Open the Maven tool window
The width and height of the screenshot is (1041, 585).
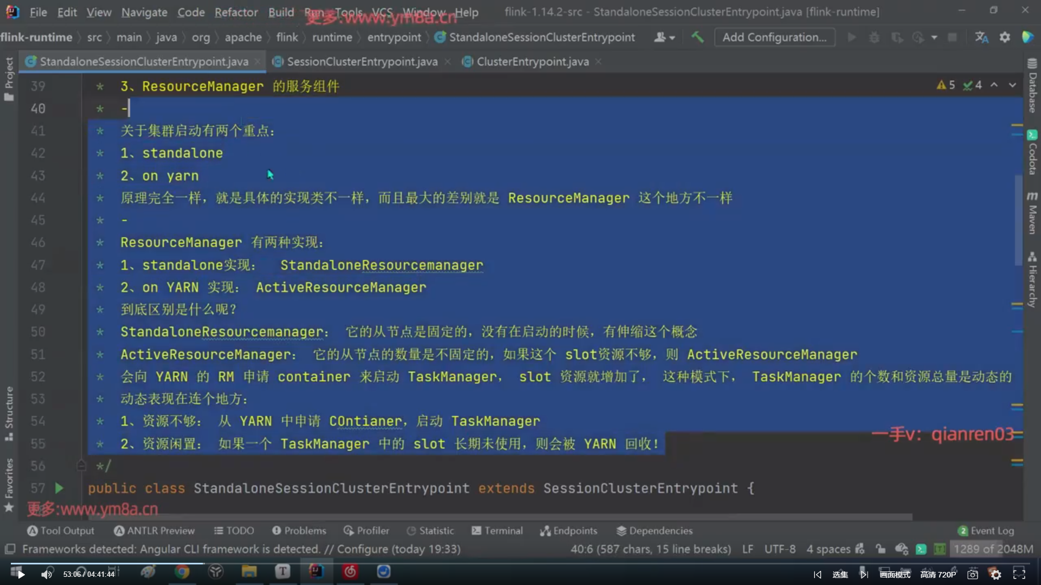(1032, 213)
